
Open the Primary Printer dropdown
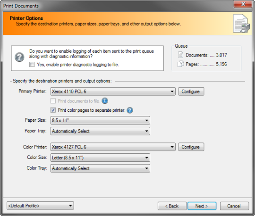[x=113, y=91]
